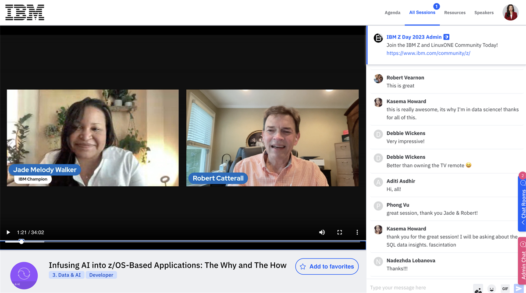Toggle fullscreen on the video player
526x293 pixels.
point(340,232)
